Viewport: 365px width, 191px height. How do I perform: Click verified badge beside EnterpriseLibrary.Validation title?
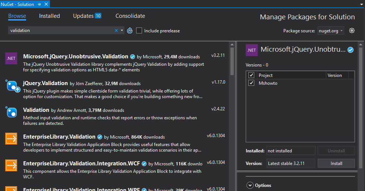click(x=100, y=137)
